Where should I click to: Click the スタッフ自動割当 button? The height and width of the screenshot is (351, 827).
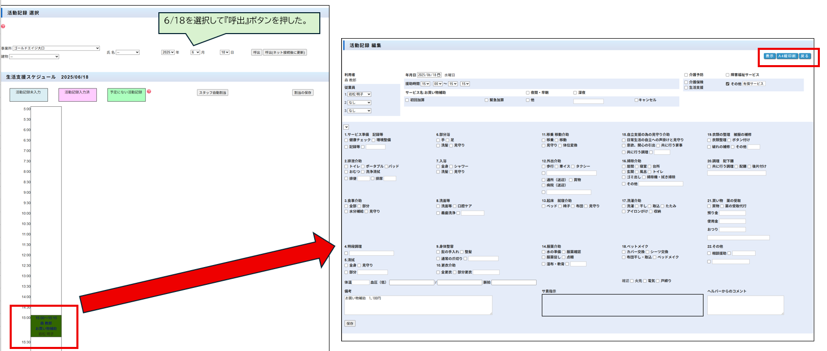click(x=213, y=93)
